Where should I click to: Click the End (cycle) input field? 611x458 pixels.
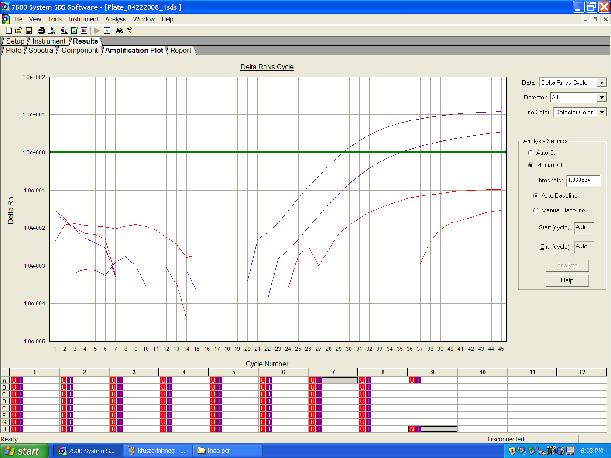(x=584, y=247)
